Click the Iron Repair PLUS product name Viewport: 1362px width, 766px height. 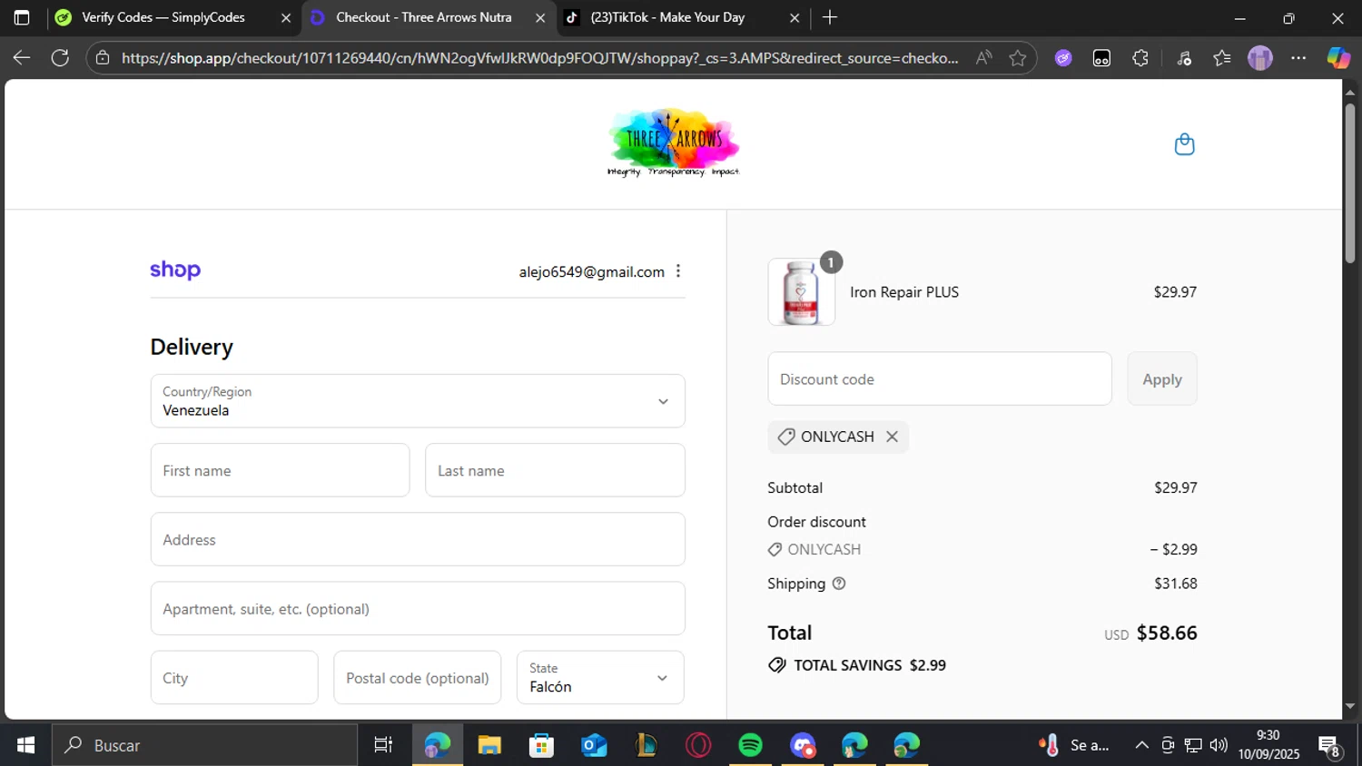[x=904, y=292]
